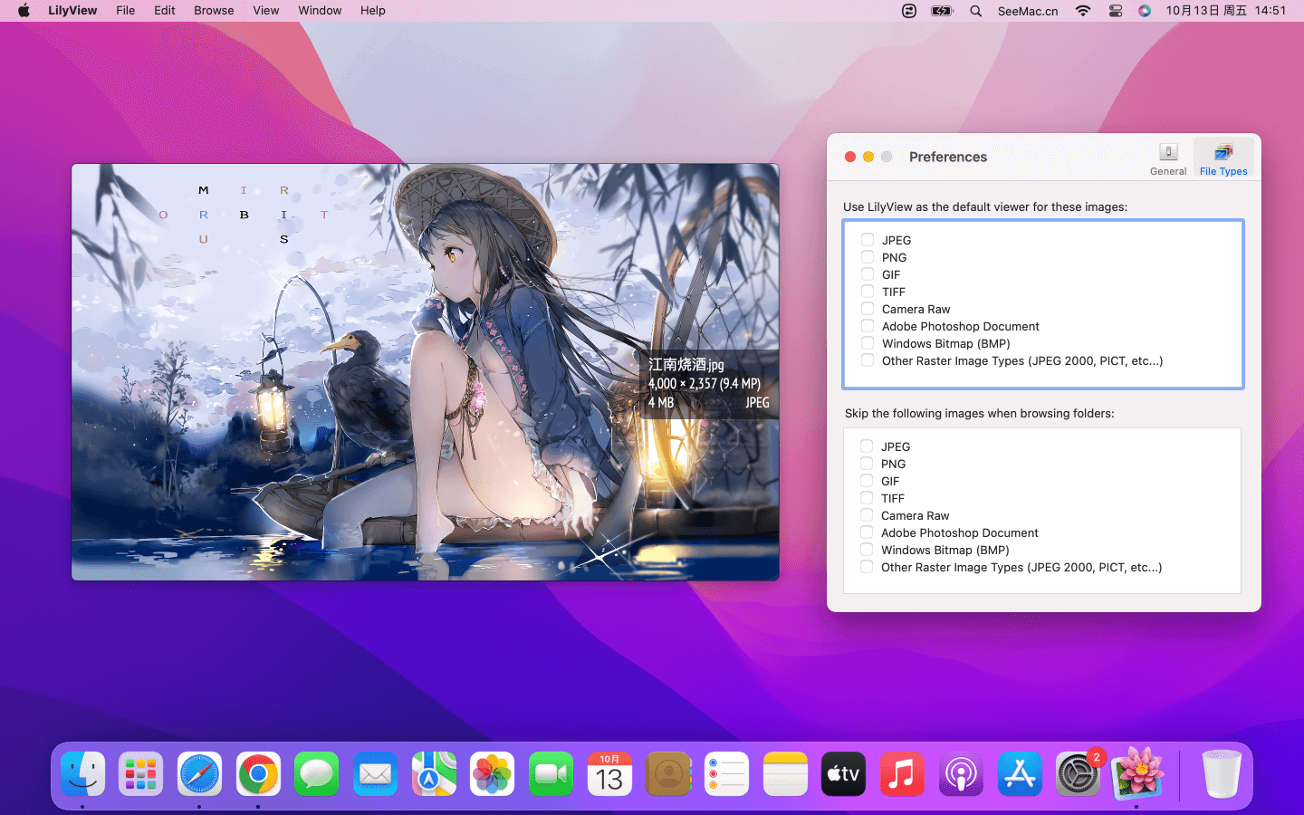1304x815 pixels.
Task: Open the View menu
Action: point(266,11)
